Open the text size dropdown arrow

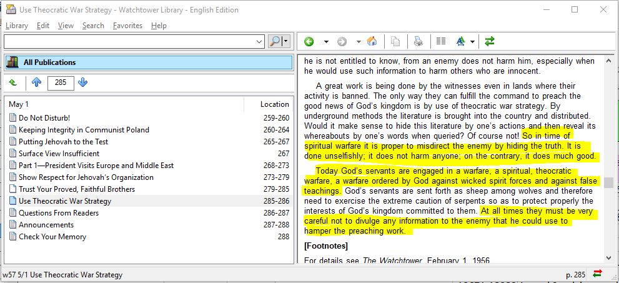(x=473, y=42)
